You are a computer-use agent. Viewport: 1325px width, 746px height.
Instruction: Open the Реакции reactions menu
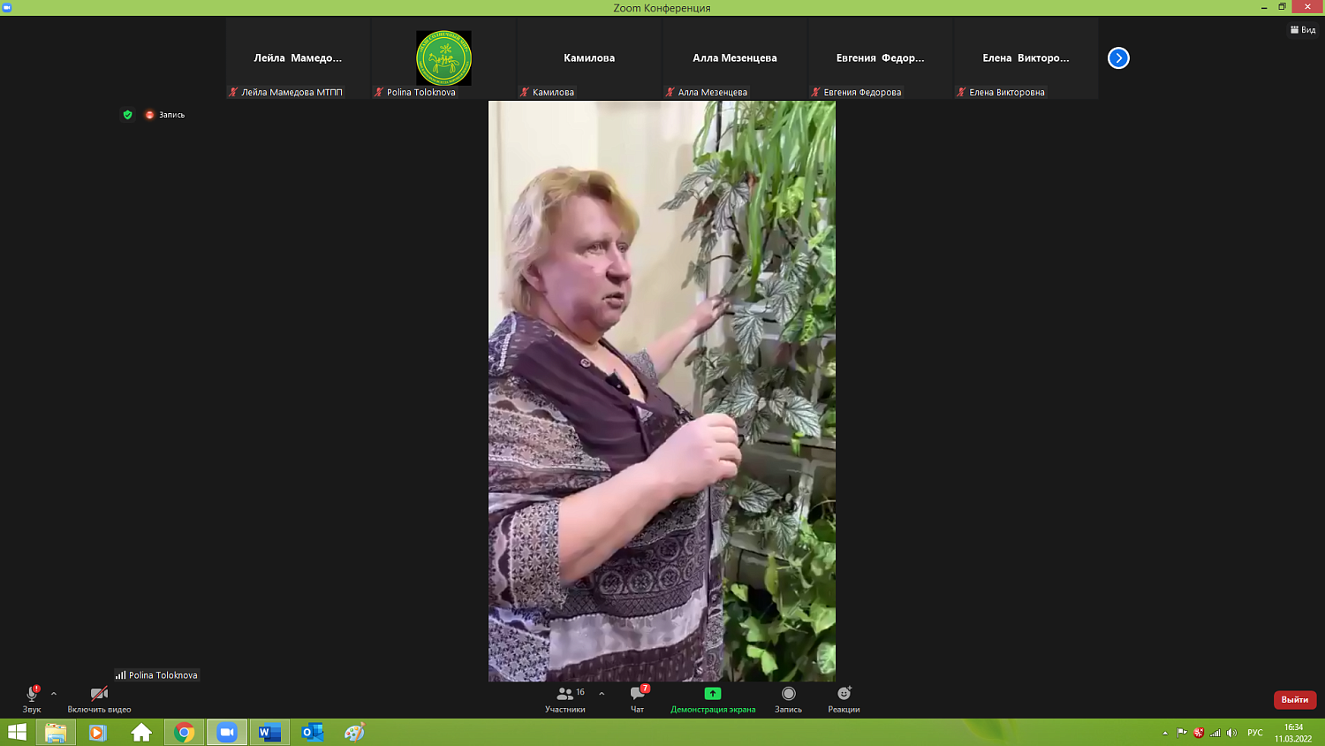844,698
